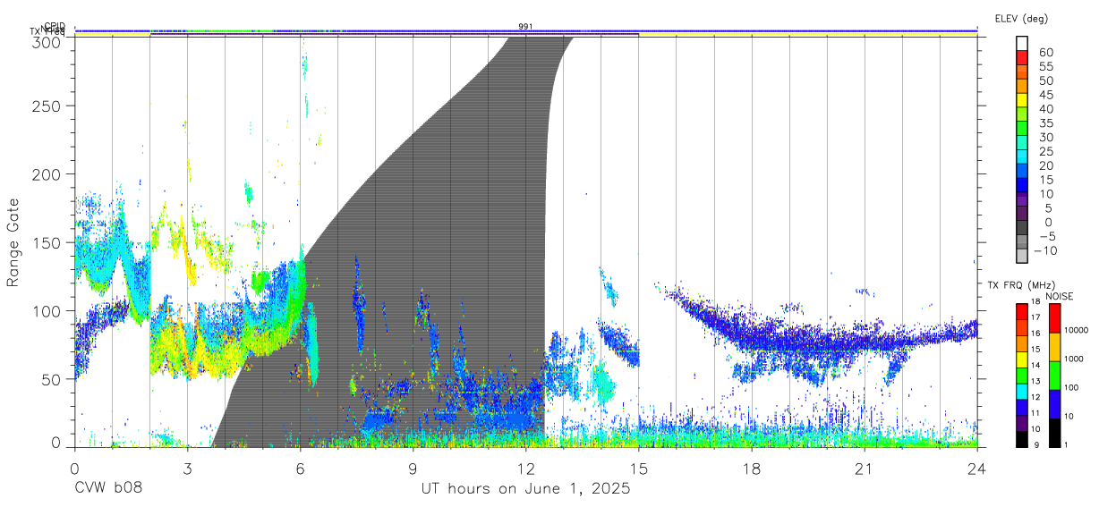Click the '45' label on ELEV colorbar
Viewport: 1099px width, 507px height.
[1045, 95]
